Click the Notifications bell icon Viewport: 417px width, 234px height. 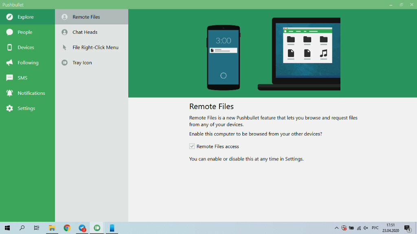point(10,93)
